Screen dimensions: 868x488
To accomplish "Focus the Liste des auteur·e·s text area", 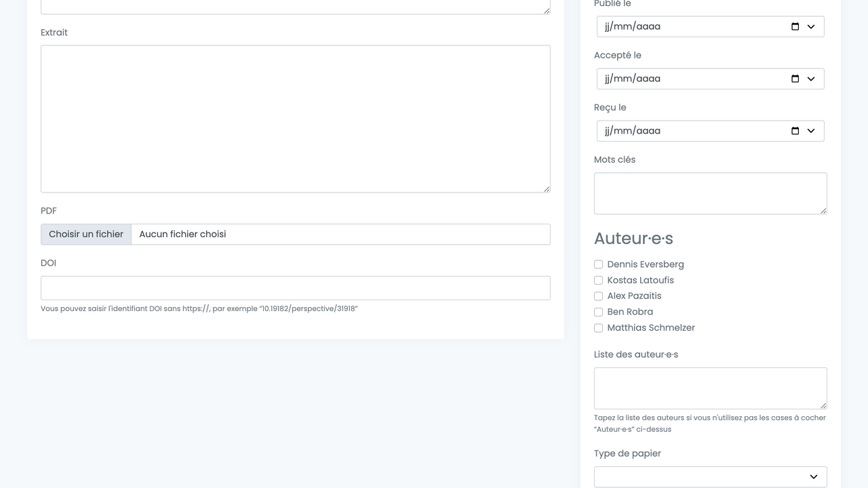I will (710, 388).
